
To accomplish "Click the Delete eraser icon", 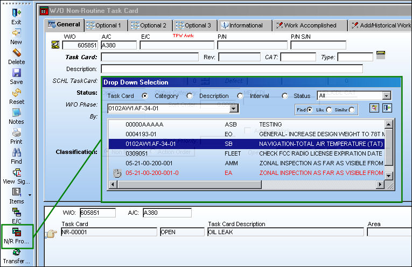I will pos(17,53).
